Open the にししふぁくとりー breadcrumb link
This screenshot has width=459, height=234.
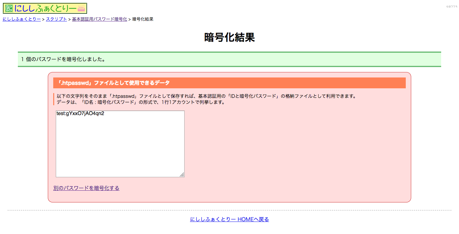pos(22,19)
